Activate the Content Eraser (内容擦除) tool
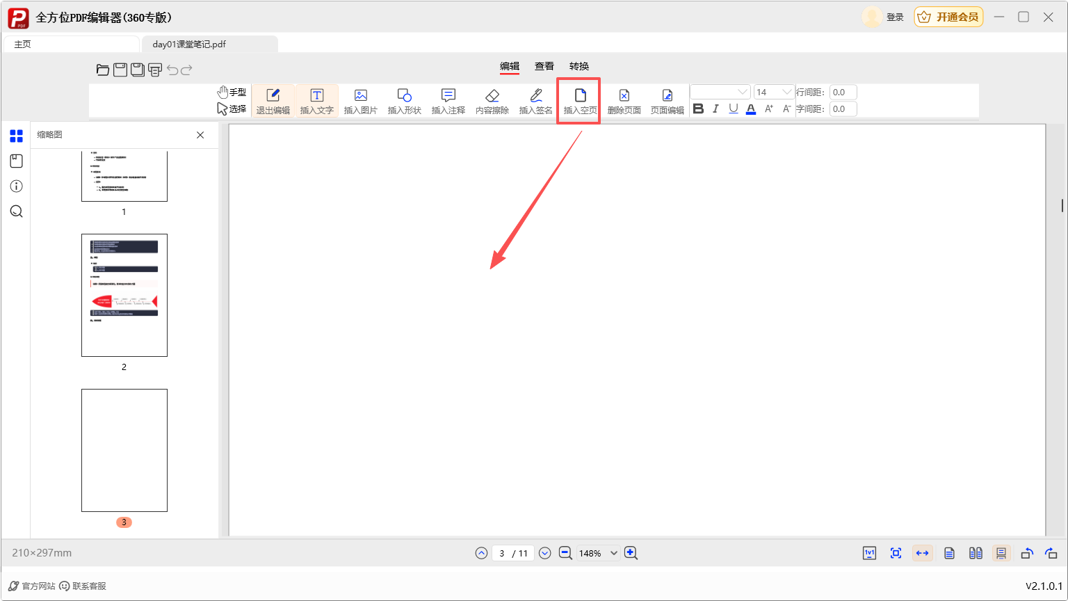This screenshot has height=601, width=1068. pos(492,101)
